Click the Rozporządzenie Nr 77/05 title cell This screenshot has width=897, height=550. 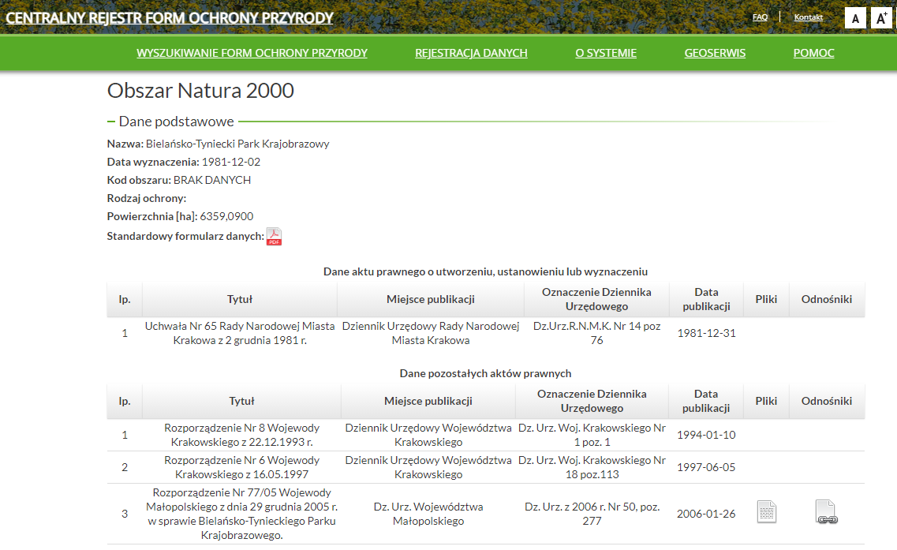point(241,514)
